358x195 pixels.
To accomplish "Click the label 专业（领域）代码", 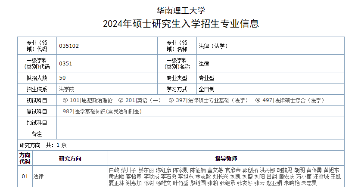I will 37,46.
